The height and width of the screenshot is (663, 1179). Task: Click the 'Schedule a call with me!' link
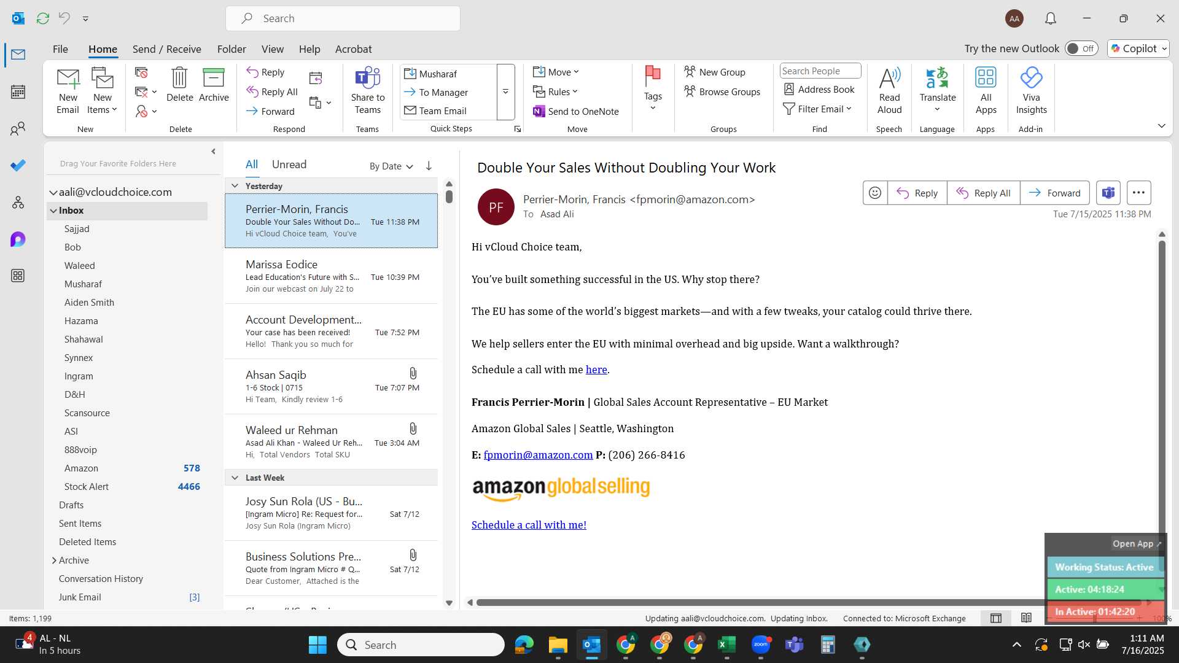[x=529, y=525]
